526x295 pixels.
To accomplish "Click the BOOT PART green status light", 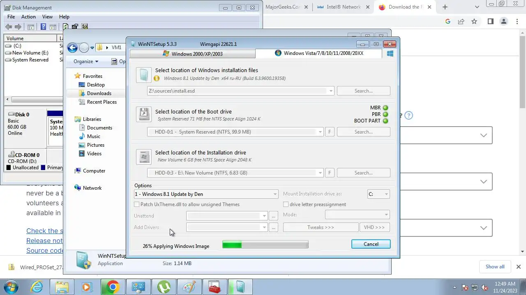I will point(385,121).
